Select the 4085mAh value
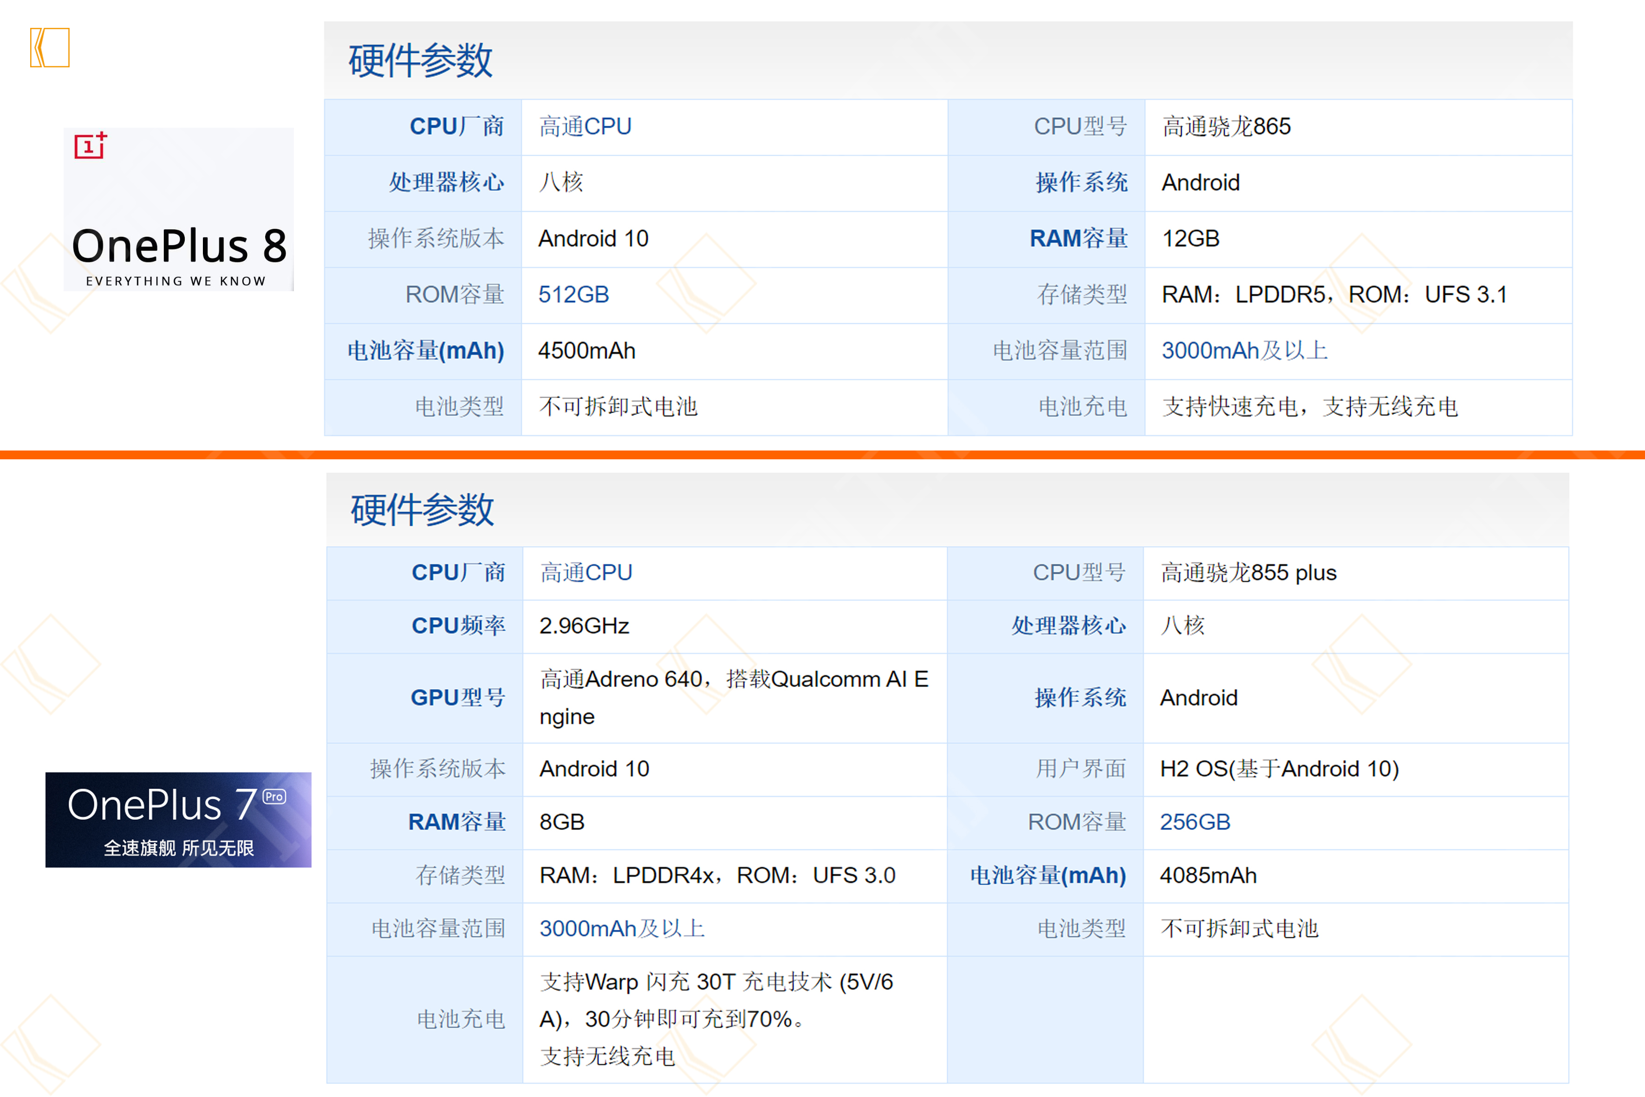1645x1097 pixels. coord(1208,875)
